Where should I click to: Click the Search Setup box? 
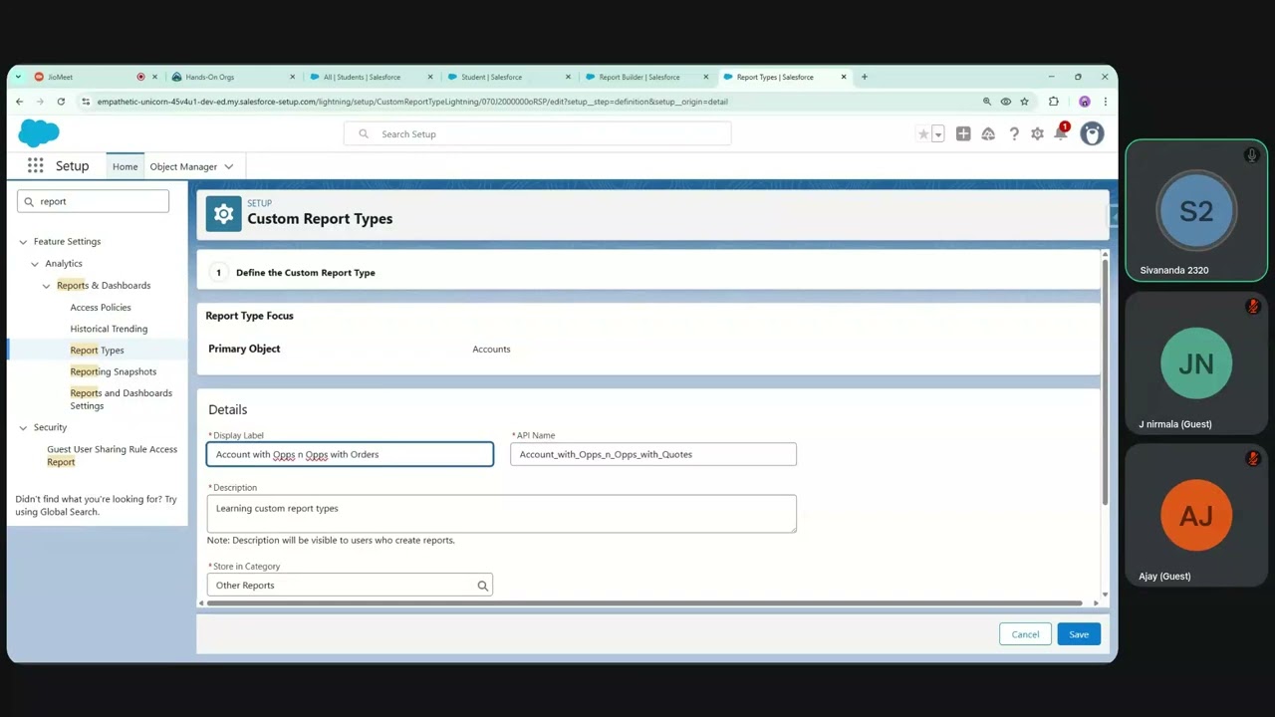click(x=538, y=133)
